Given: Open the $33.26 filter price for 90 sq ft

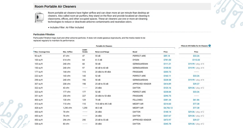Looking at the screenshot, I should tap(196, 56).
